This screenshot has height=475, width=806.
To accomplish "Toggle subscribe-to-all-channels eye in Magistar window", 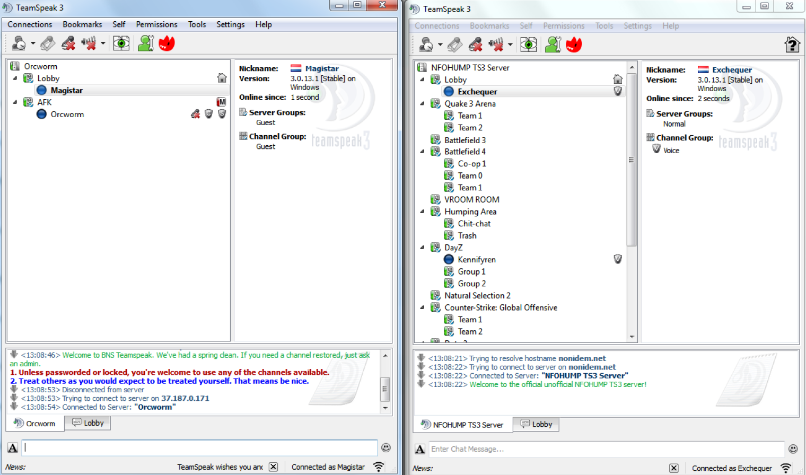I will (121, 43).
